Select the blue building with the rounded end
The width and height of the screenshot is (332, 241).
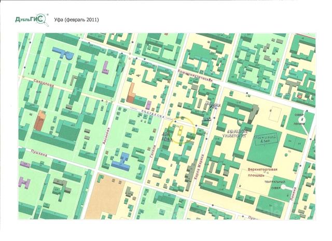pyautogui.click(x=63, y=53)
